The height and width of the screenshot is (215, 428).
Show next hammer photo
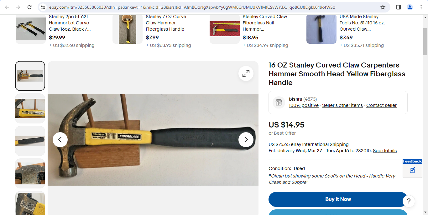(x=246, y=140)
